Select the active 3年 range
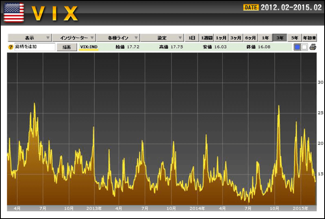Image resolution: width=325 pixels, height=219 pixels. point(280,38)
